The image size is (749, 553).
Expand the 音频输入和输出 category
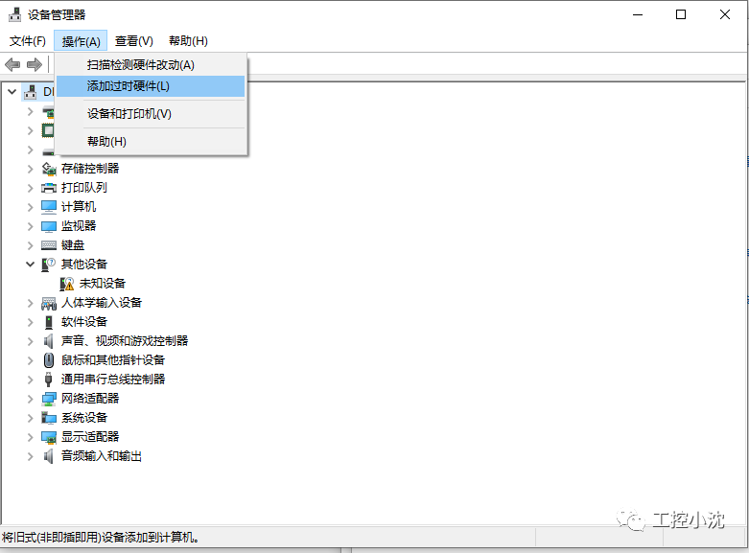coord(30,456)
